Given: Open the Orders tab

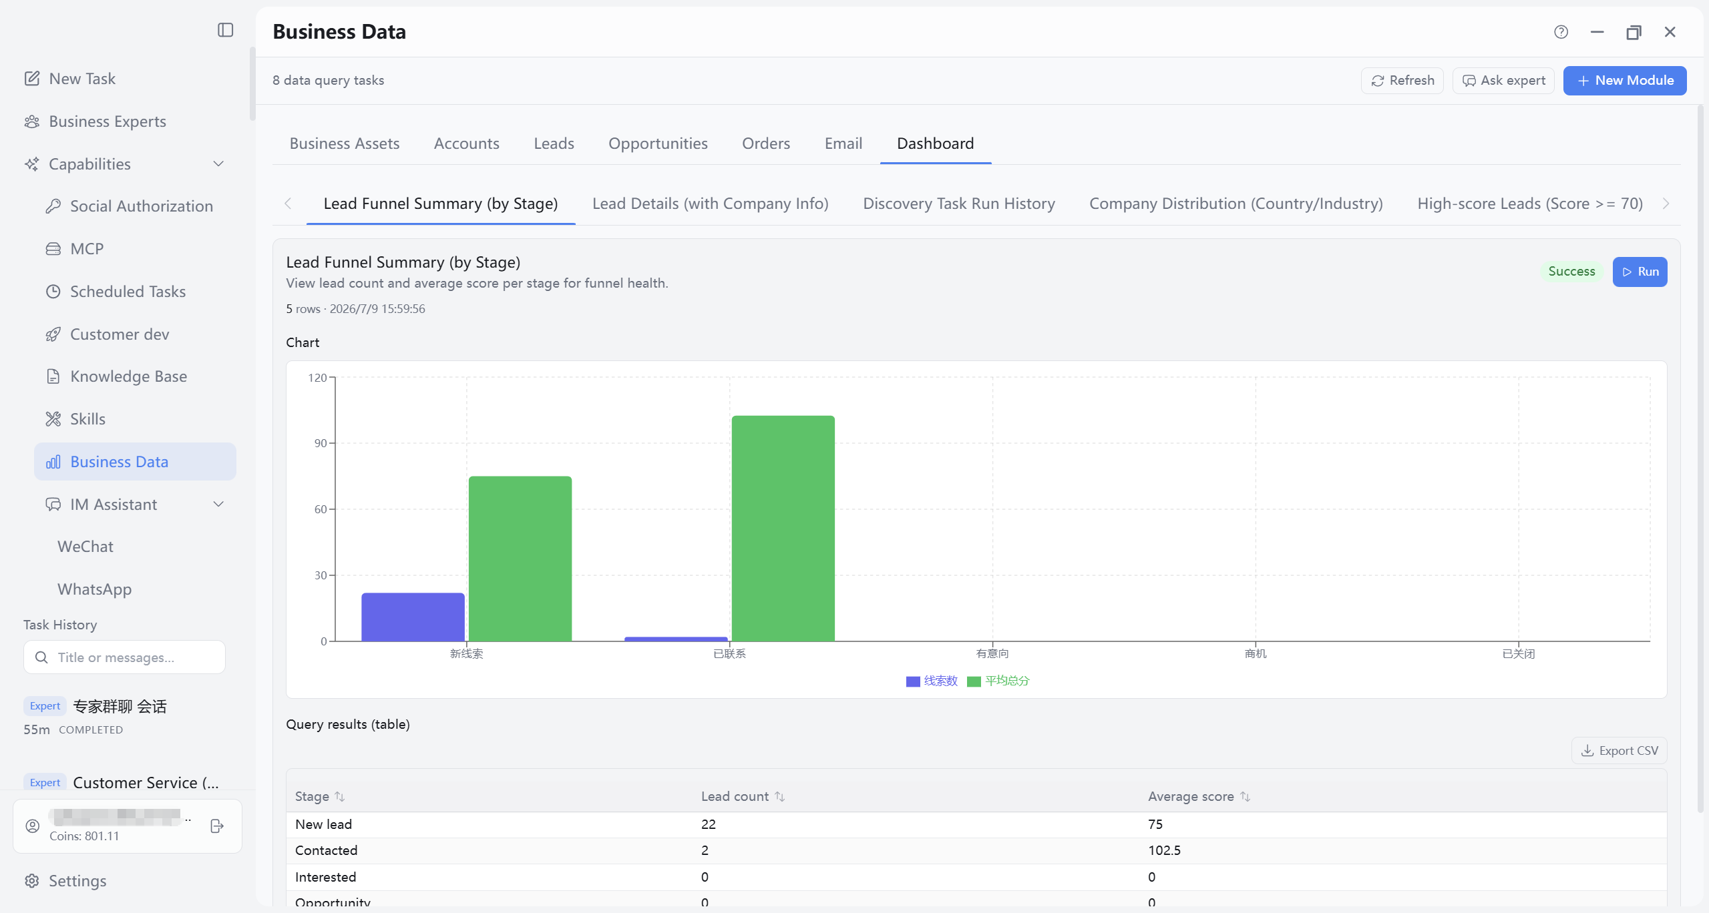Looking at the screenshot, I should coord(766,143).
